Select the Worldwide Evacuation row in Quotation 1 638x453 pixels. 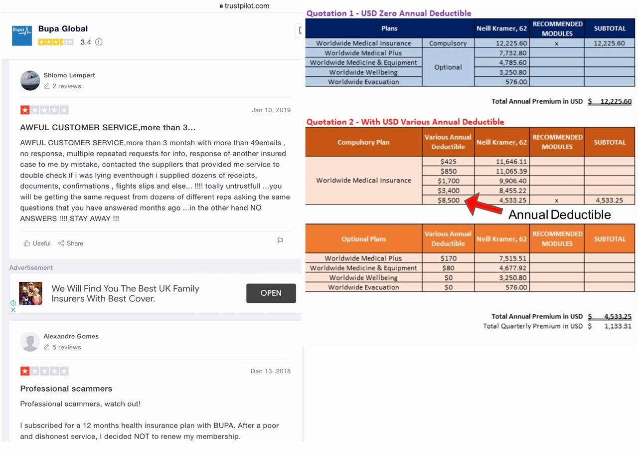(x=470, y=82)
